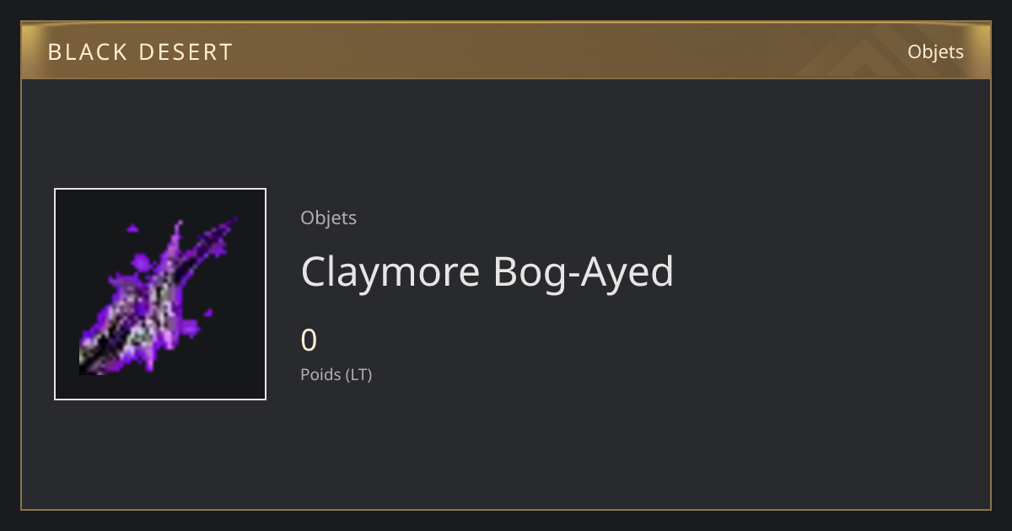Select the (LT) unit text beside Poids
Viewport: 1012px width, 531px height.
tap(358, 374)
